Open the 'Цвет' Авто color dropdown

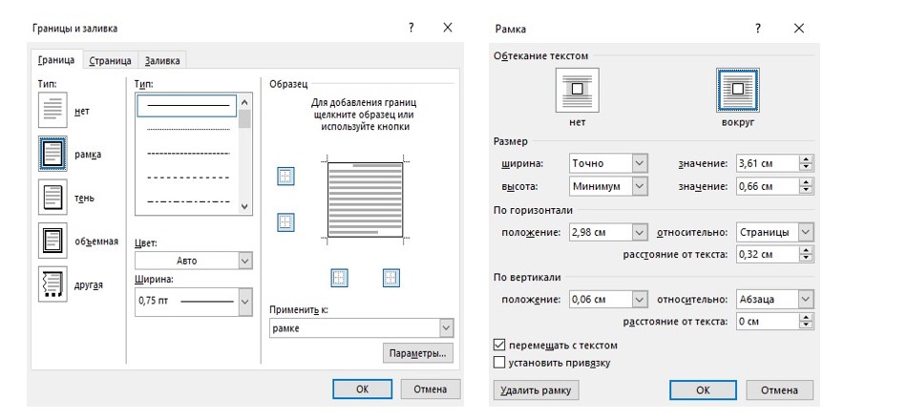(x=245, y=260)
